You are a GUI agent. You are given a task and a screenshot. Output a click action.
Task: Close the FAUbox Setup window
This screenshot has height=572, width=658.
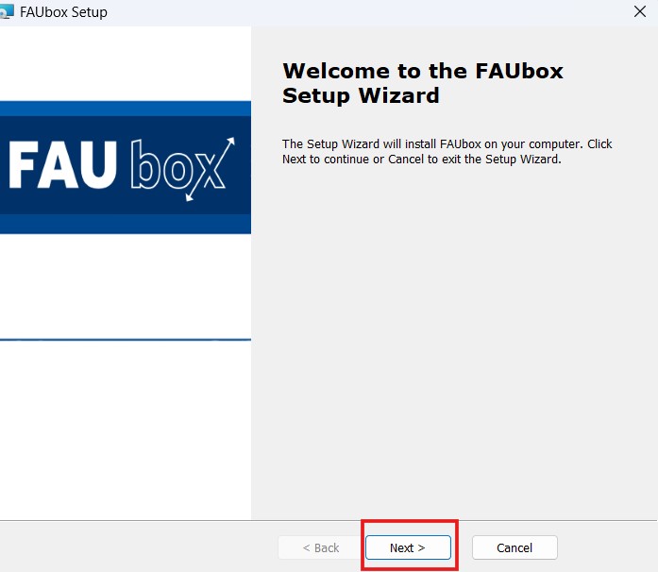[x=640, y=11]
